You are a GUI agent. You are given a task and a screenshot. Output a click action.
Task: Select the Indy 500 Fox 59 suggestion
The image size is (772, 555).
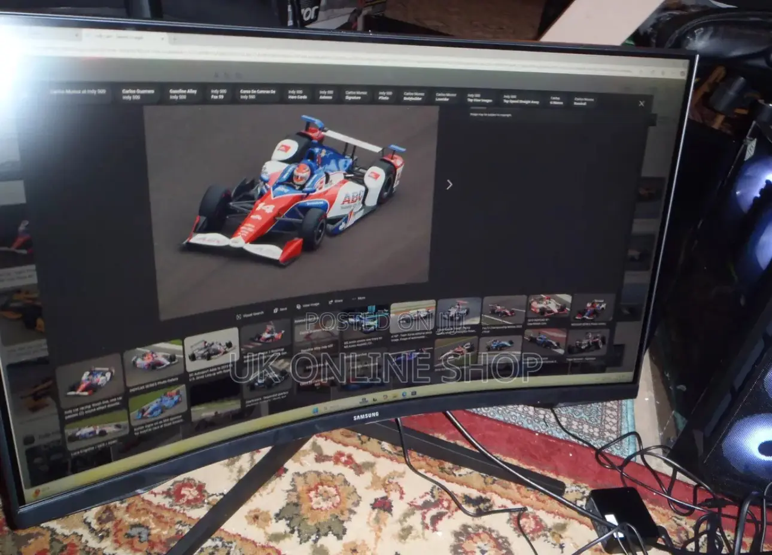(218, 94)
